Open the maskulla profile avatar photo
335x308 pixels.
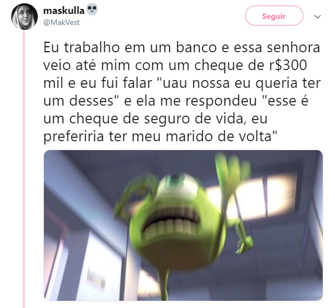point(24,17)
